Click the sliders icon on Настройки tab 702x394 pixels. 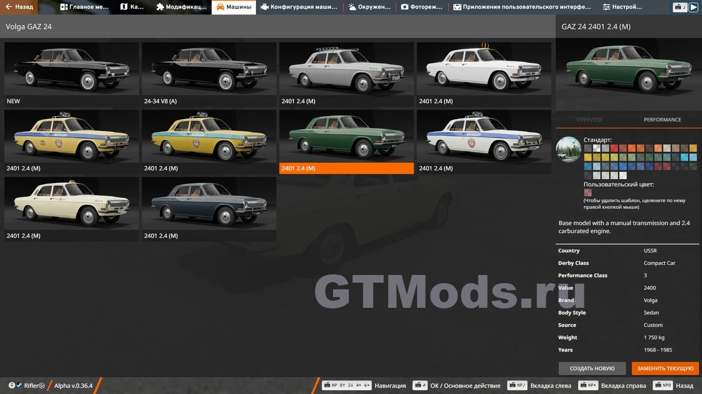coord(606,7)
